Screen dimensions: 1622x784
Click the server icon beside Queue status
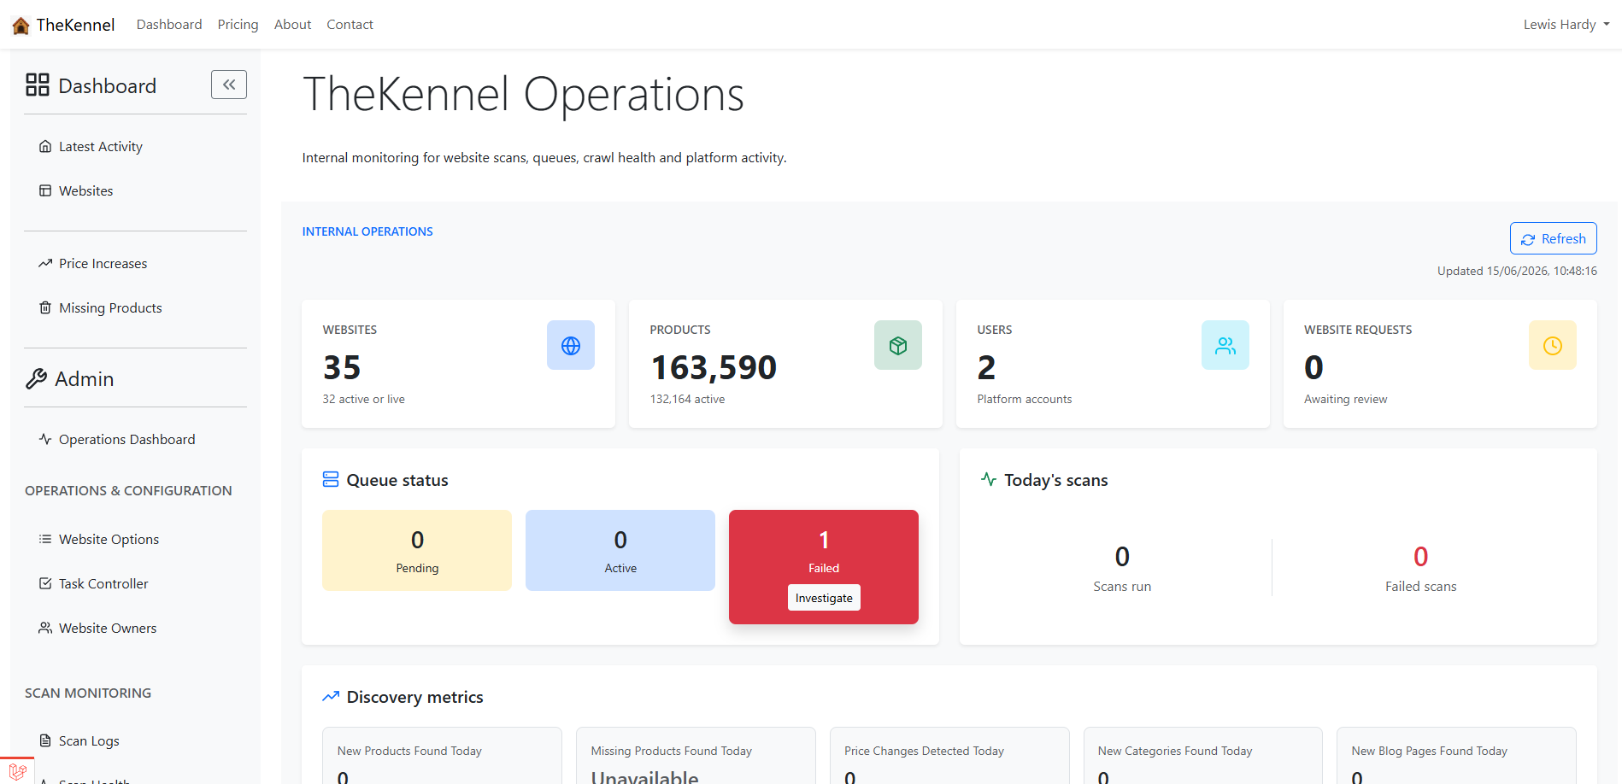[331, 480]
